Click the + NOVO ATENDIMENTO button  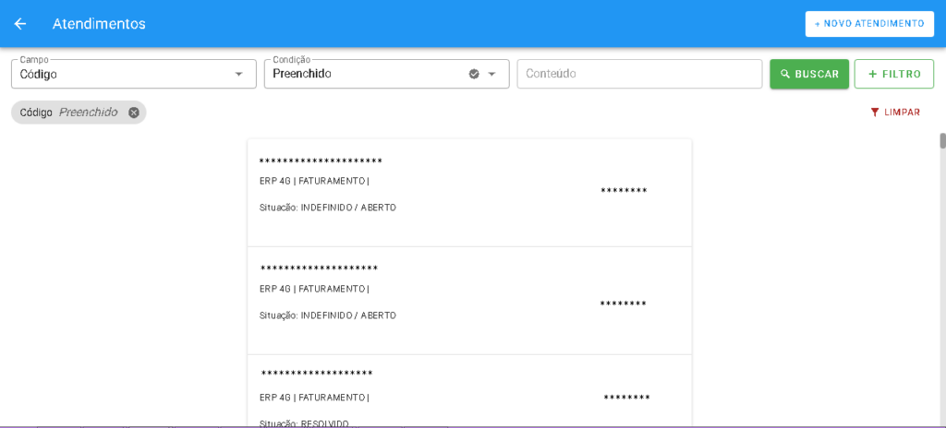pyautogui.click(x=868, y=24)
